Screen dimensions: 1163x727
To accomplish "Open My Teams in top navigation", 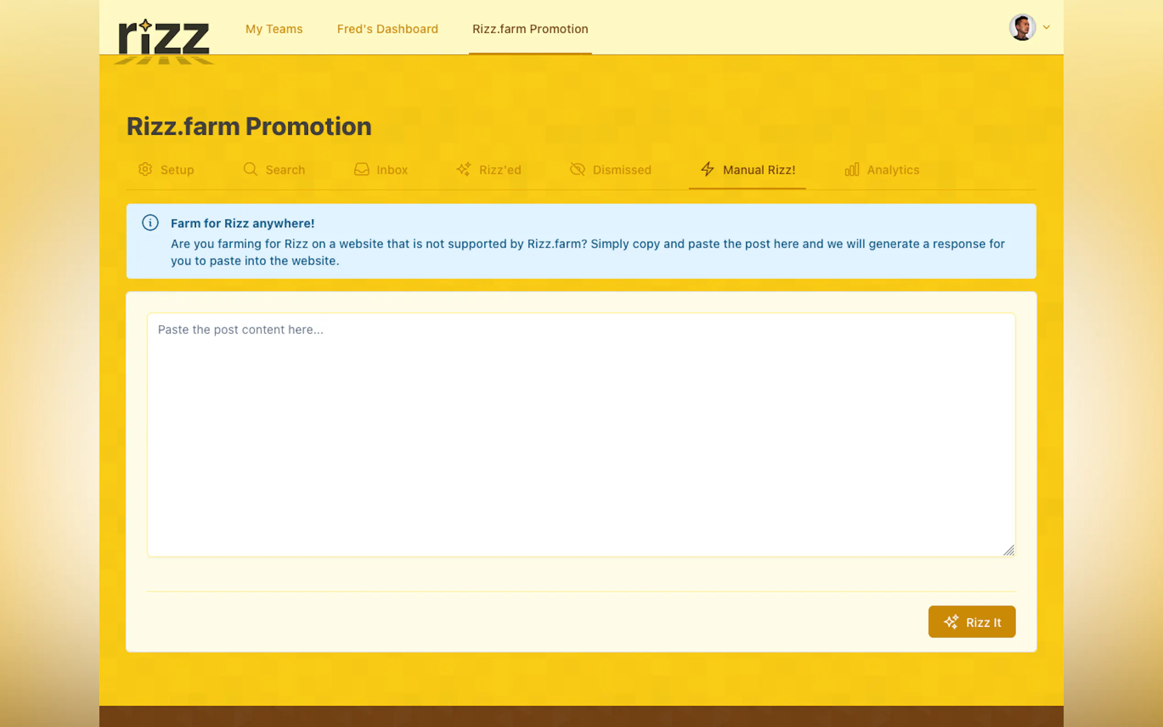I will (x=274, y=29).
